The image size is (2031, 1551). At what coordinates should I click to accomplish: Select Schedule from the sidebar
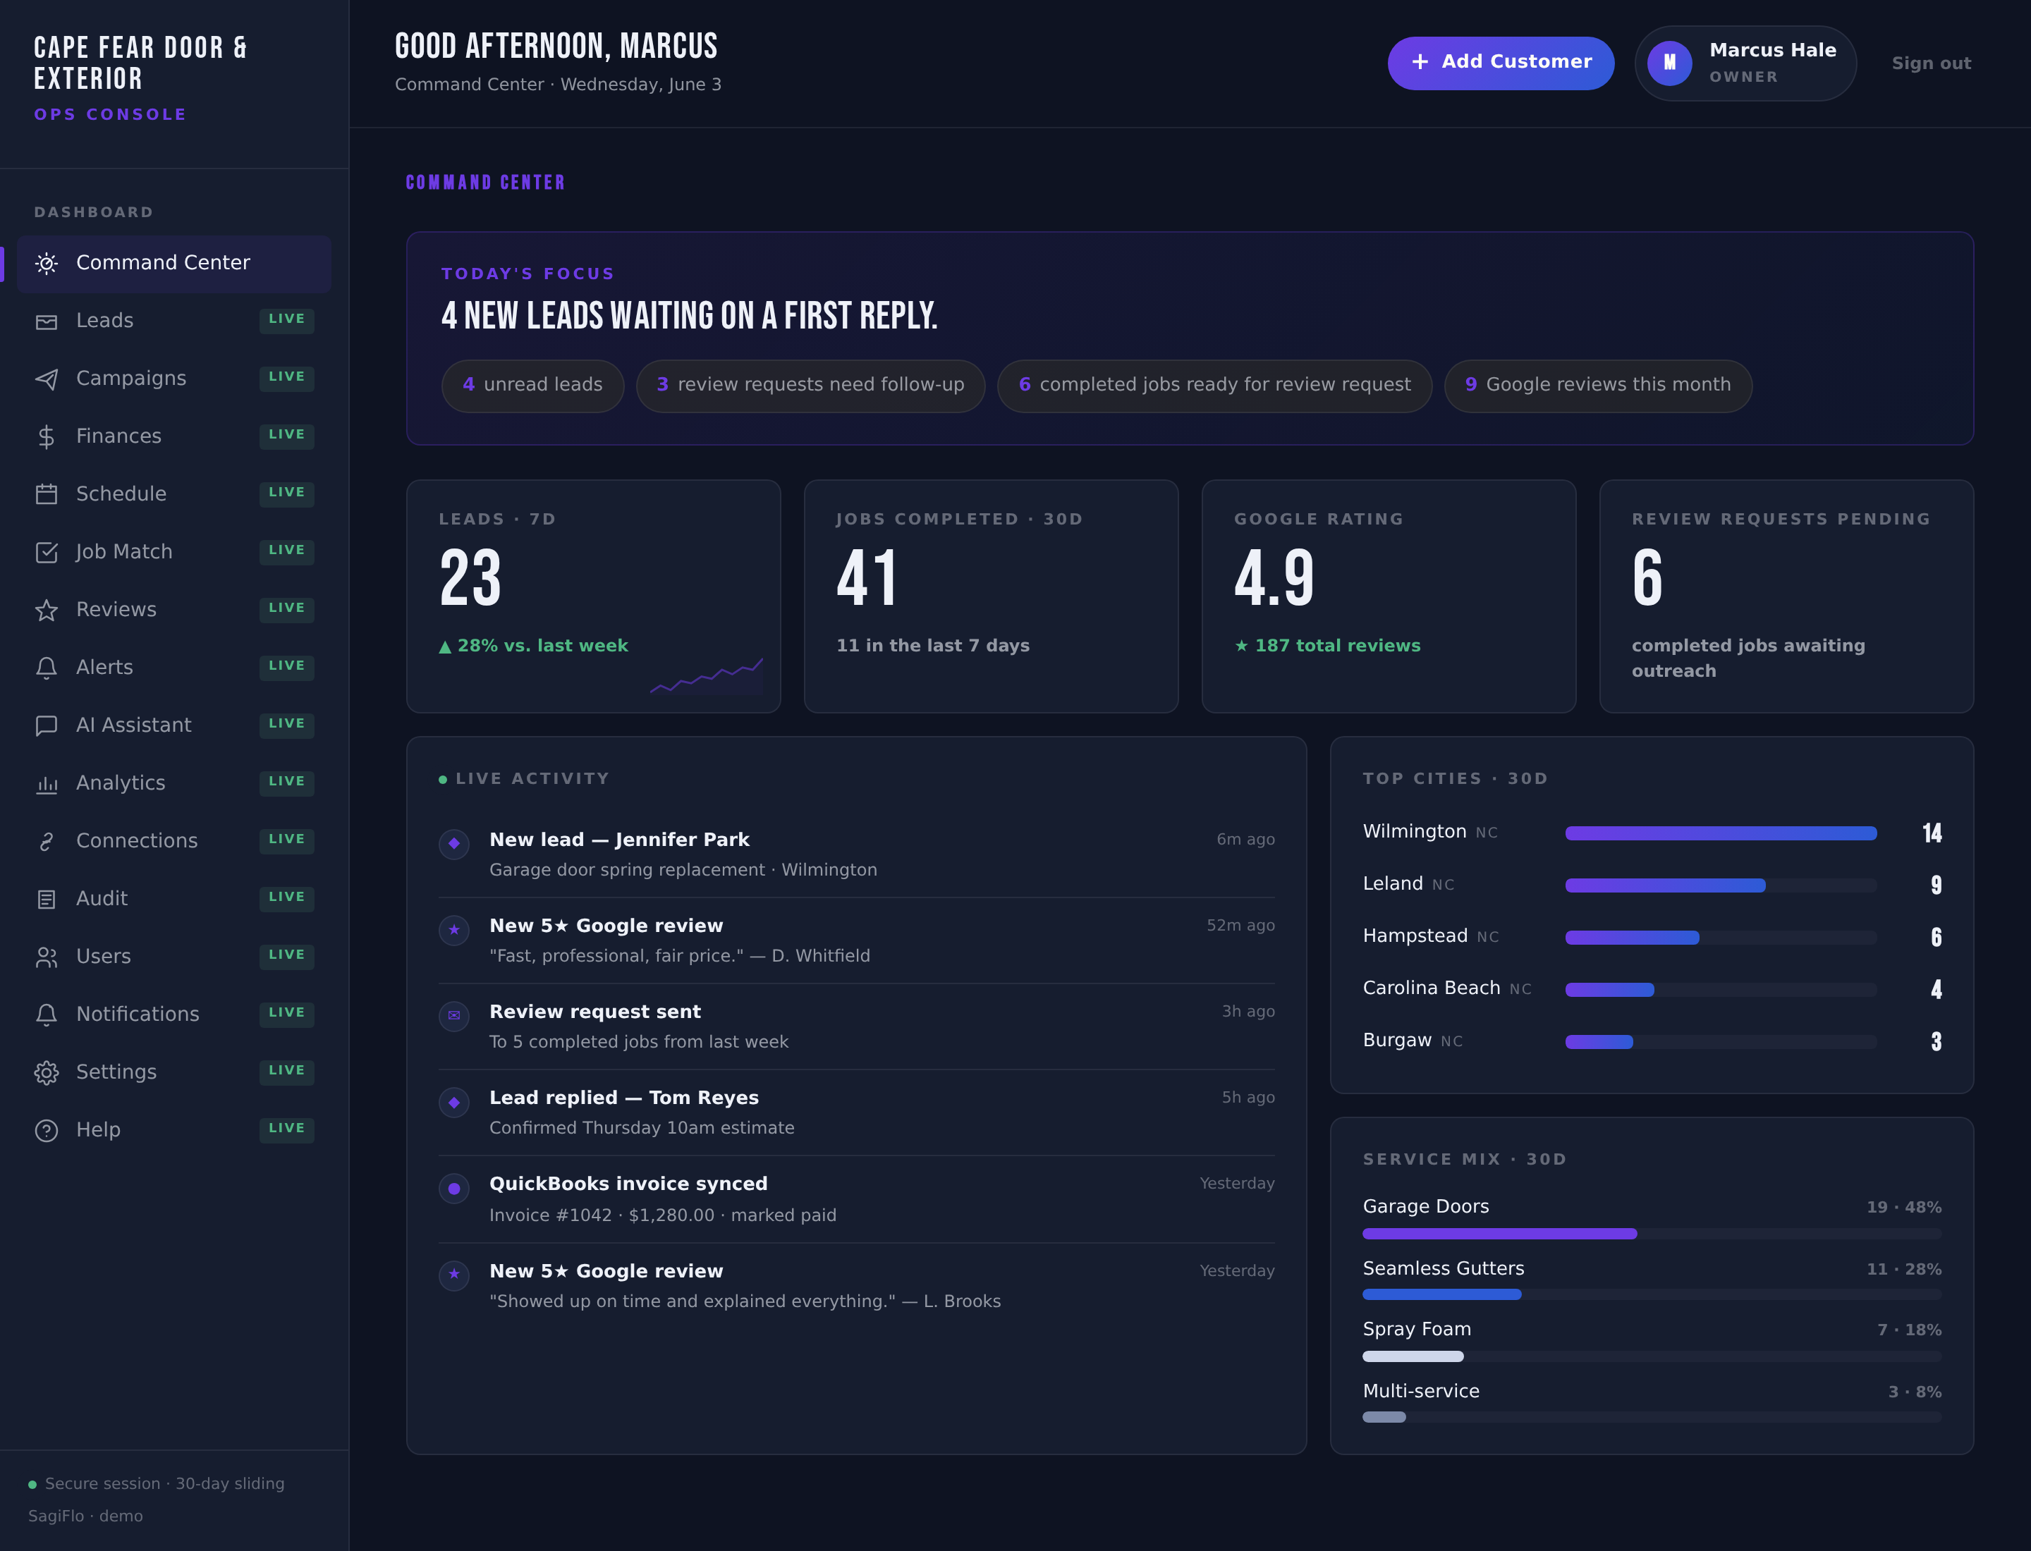(x=173, y=494)
